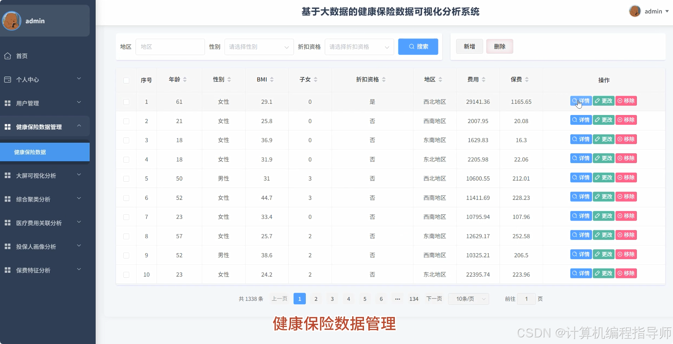
Task: Go to page 3 in pagination
Action: (x=332, y=299)
